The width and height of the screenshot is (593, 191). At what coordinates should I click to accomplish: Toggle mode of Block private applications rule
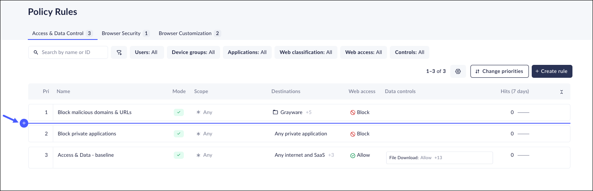179,134
